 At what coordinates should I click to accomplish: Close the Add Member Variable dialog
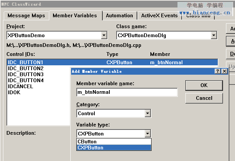[x=224, y=71]
